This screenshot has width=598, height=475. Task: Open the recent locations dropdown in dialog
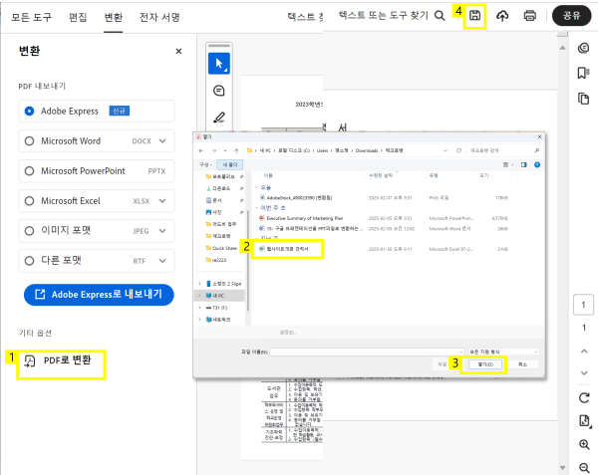(x=225, y=150)
